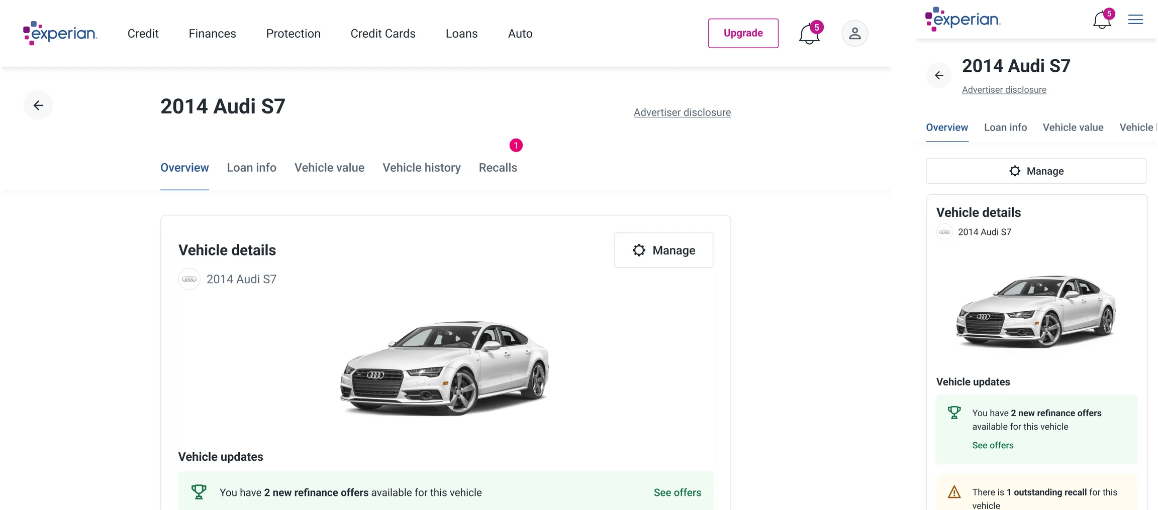Open the hamburger menu in mobile view
Viewport: 1158px width, 510px height.
click(x=1135, y=20)
